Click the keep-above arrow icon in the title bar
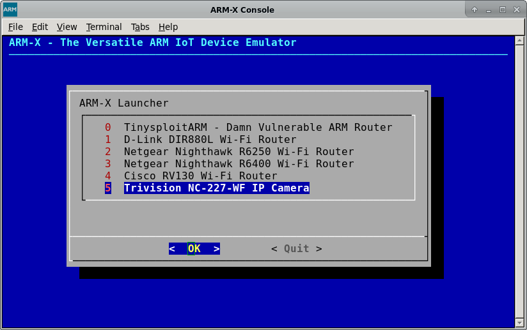527x330 pixels. pyautogui.click(x=474, y=10)
